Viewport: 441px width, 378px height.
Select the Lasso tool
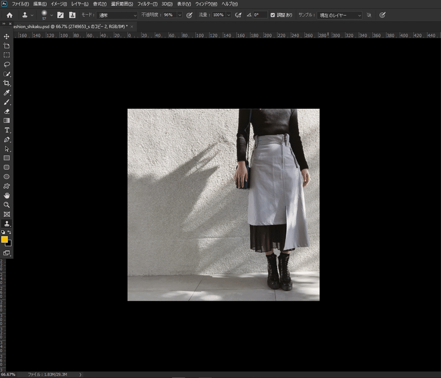(x=7, y=65)
